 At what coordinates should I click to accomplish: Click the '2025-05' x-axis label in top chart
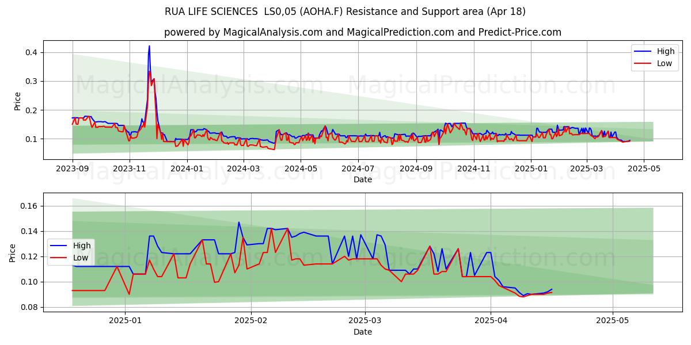(644, 168)
